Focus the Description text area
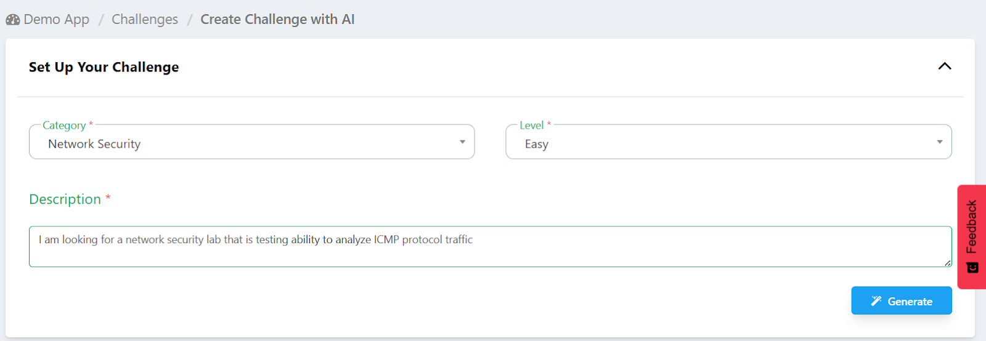Viewport: 986px width, 341px height. pyautogui.click(x=490, y=254)
